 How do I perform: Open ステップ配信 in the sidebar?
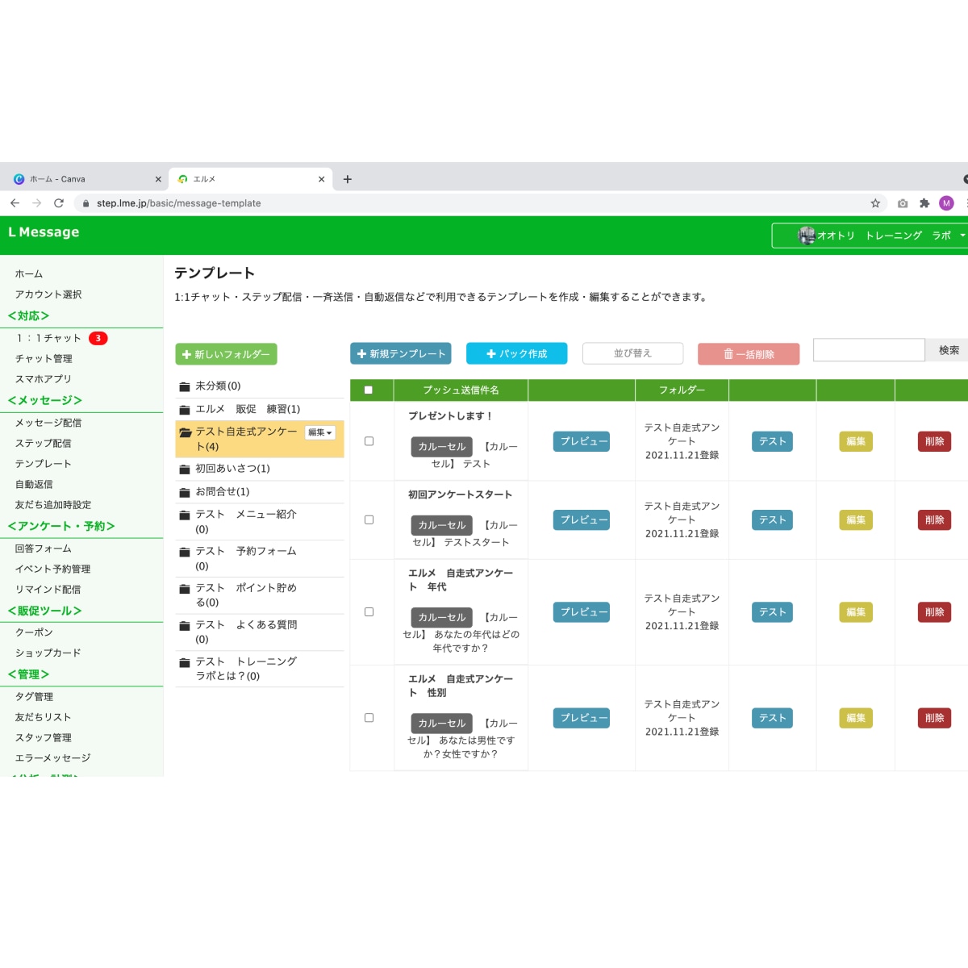pos(43,444)
